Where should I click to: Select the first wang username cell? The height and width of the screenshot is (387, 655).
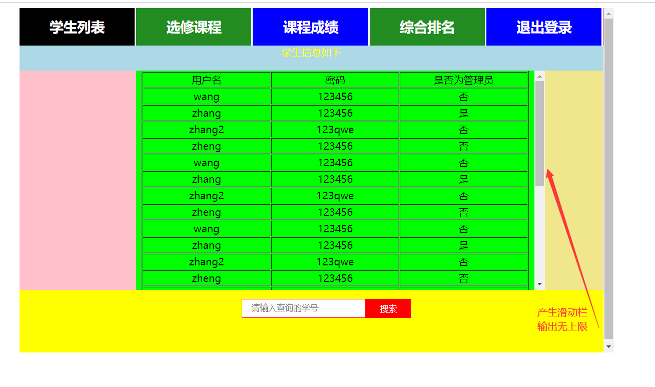coord(206,96)
